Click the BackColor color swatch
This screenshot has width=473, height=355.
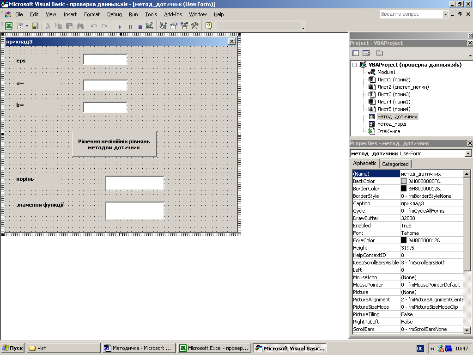coord(404,181)
